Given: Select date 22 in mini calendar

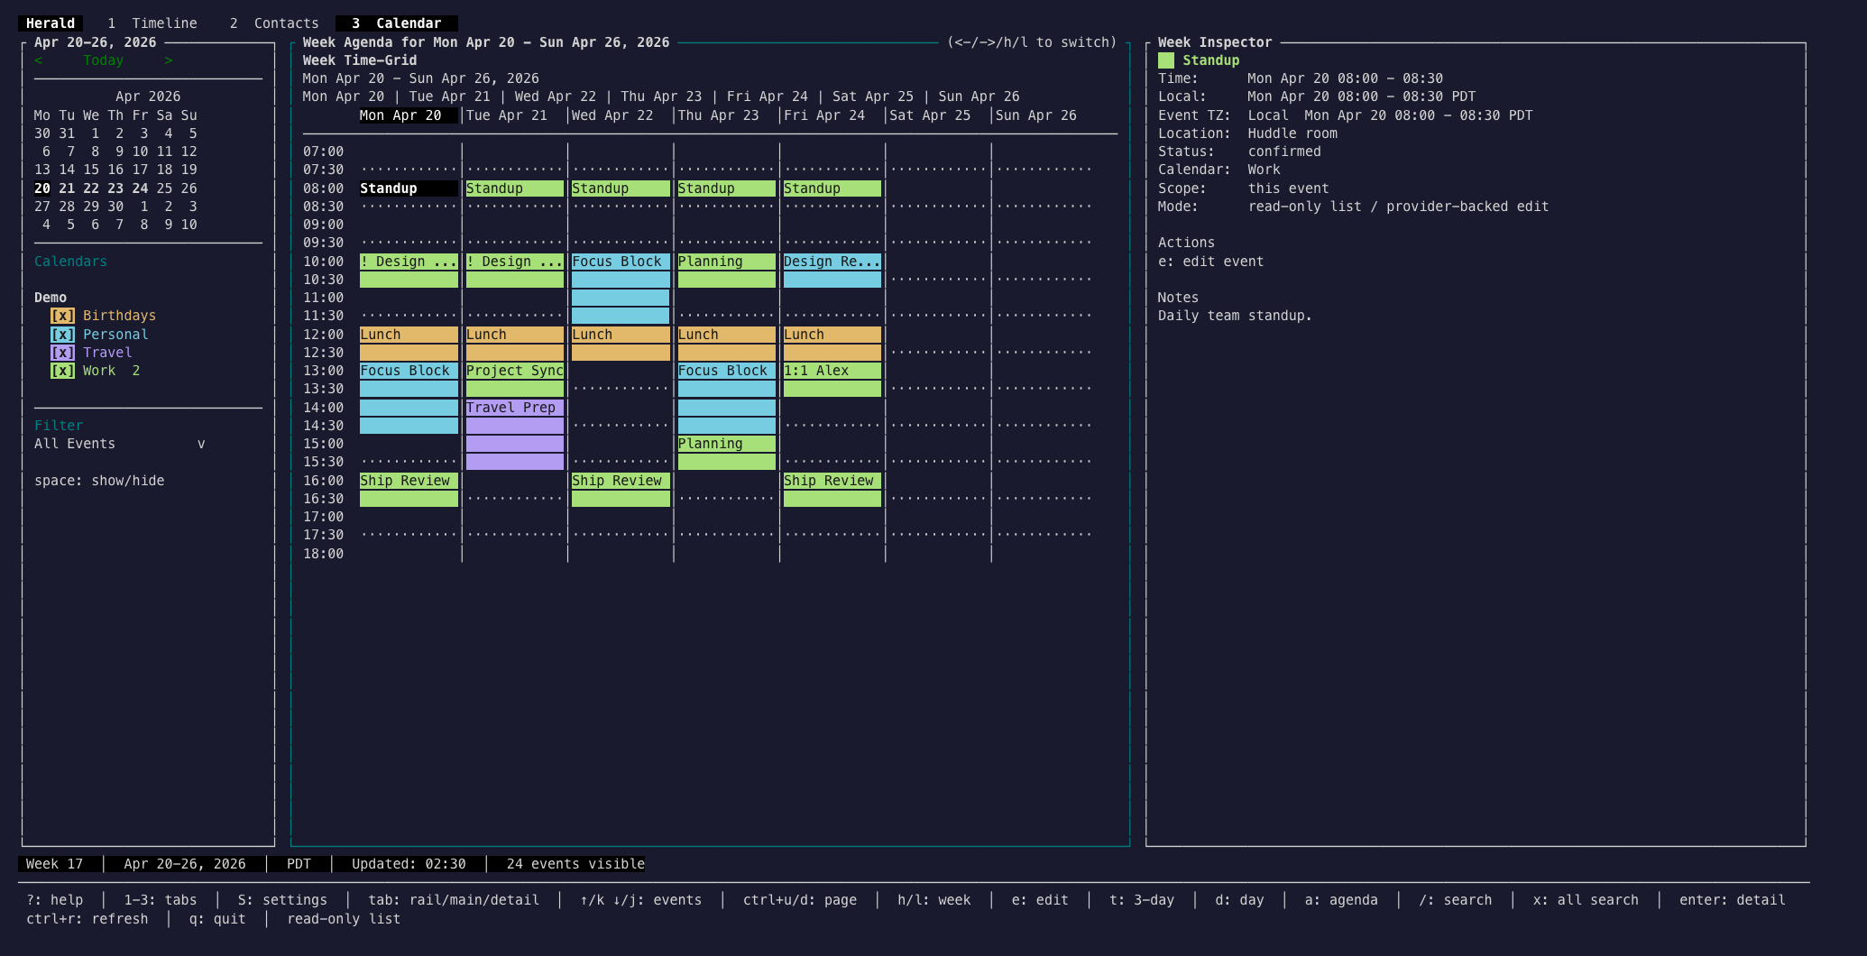Looking at the screenshot, I should click(x=91, y=188).
